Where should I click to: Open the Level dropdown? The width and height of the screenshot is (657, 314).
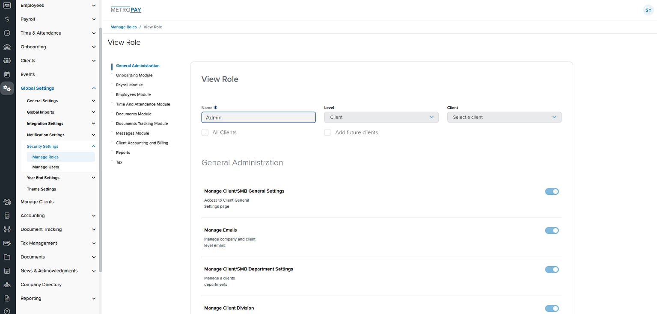pyautogui.click(x=381, y=117)
